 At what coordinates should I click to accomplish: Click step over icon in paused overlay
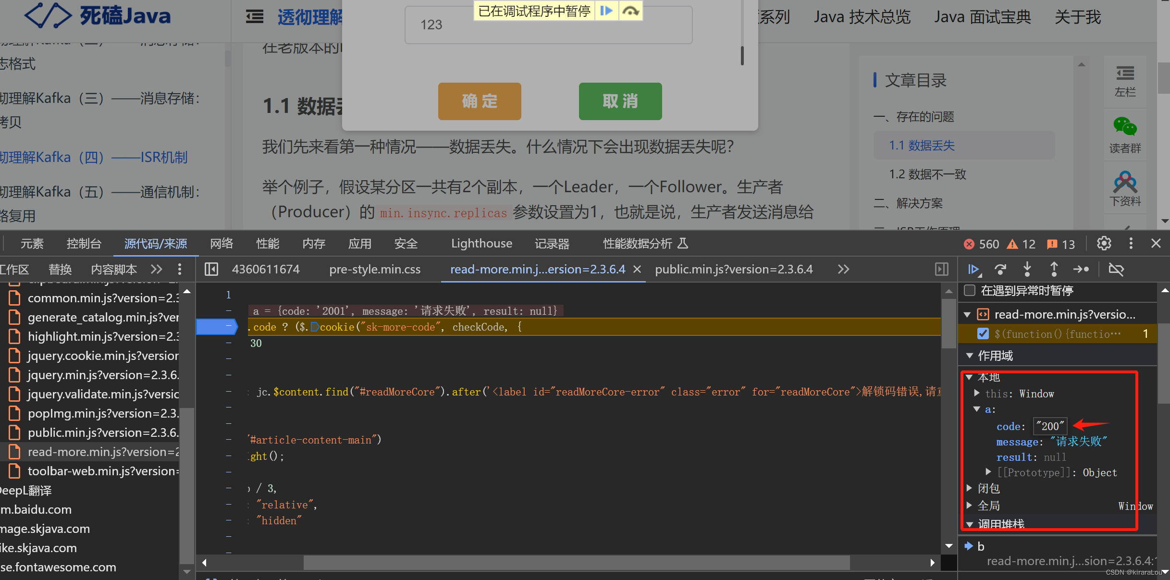click(630, 11)
